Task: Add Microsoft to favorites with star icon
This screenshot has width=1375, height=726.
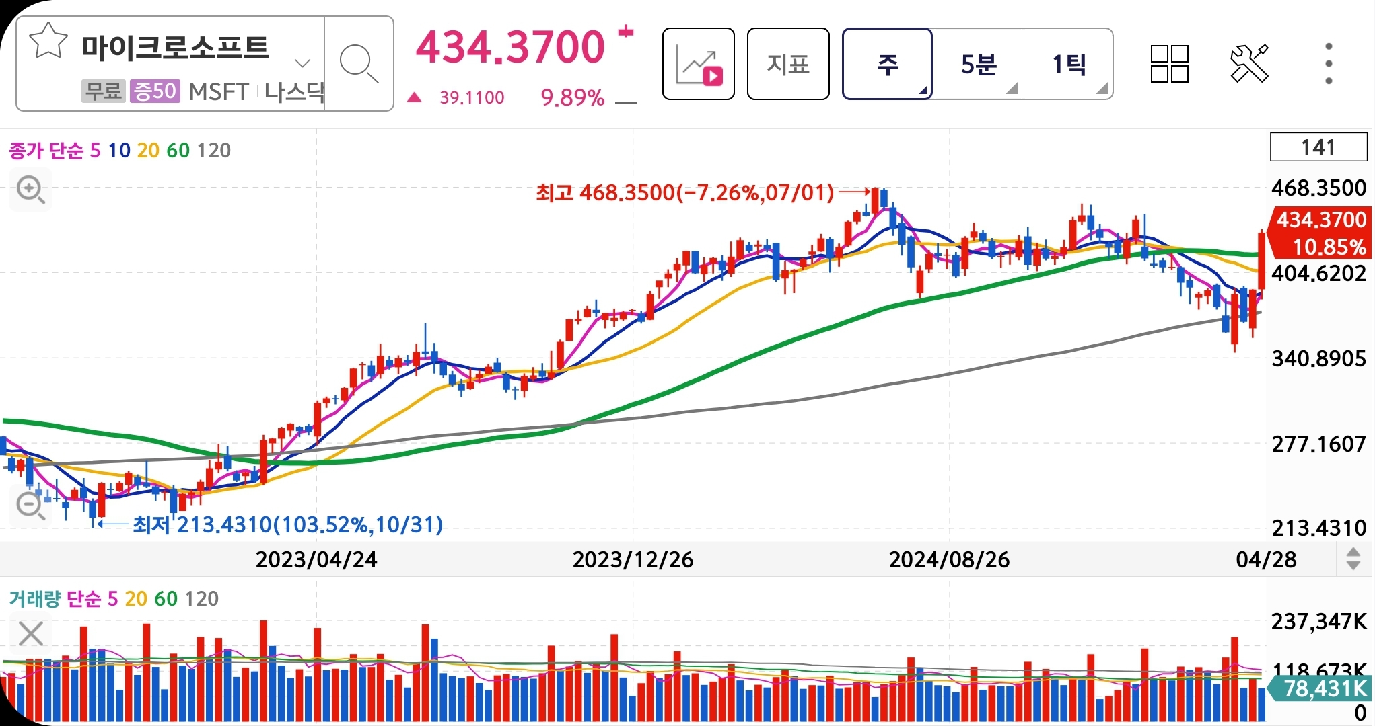Action: (x=48, y=42)
